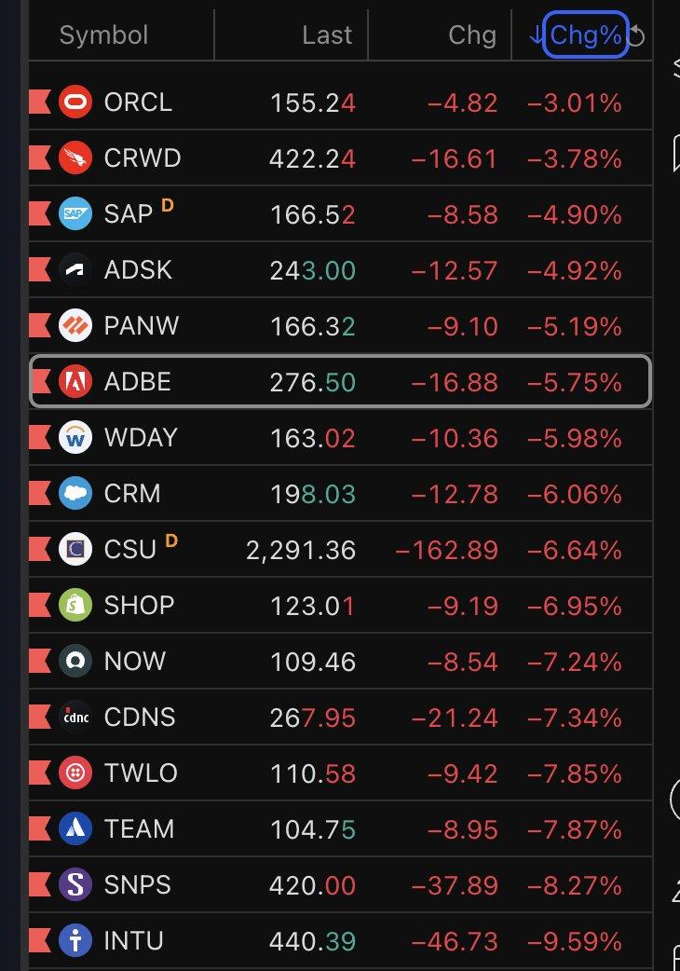Select the TEAM ticker symbol
Image resolution: width=680 pixels, height=971 pixels.
point(140,828)
